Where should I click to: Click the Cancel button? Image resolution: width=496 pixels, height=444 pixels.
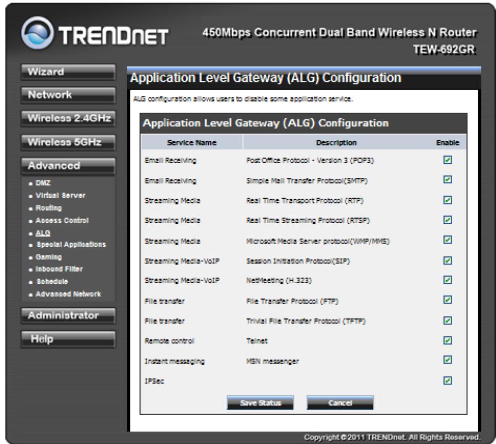coord(340,403)
